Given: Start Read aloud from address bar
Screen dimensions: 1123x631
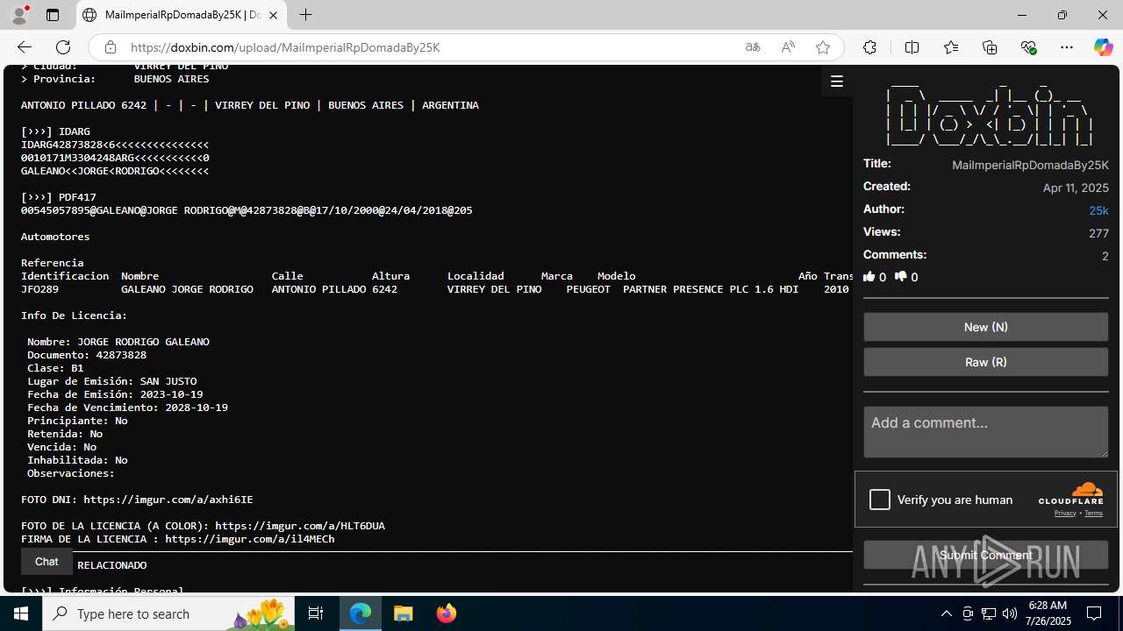Looking at the screenshot, I should pyautogui.click(x=788, y=47).
